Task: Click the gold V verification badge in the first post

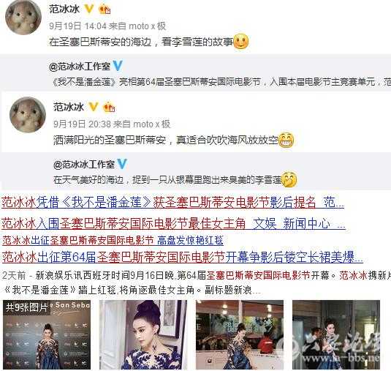Action: 88,9
